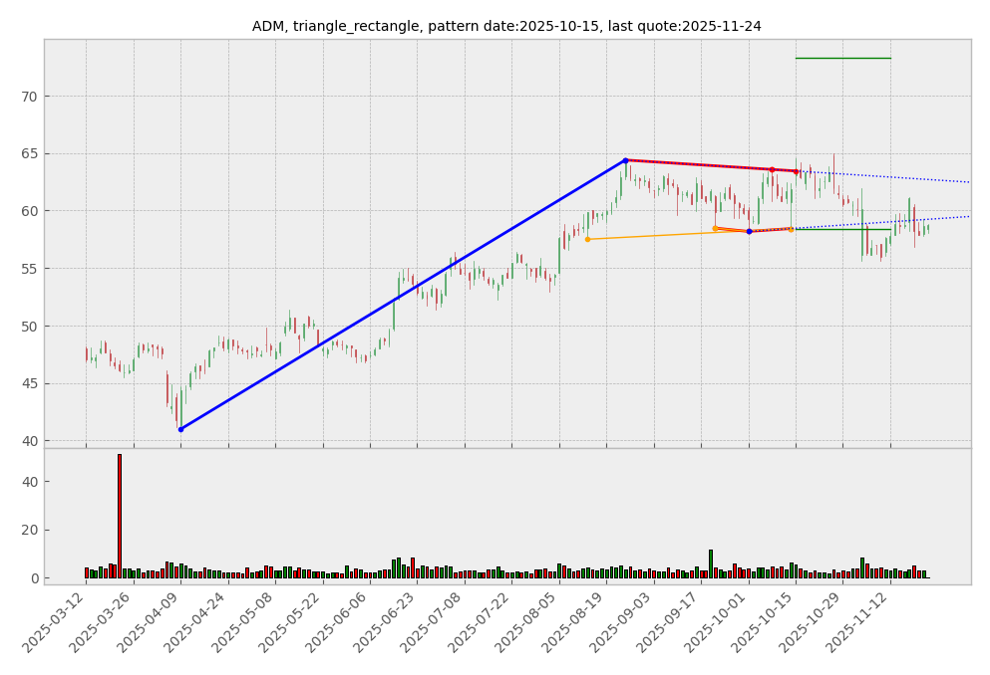Screen dimensions: 990x675
Task: Click the 70 price axis label
Action: (x=28, y=97)
